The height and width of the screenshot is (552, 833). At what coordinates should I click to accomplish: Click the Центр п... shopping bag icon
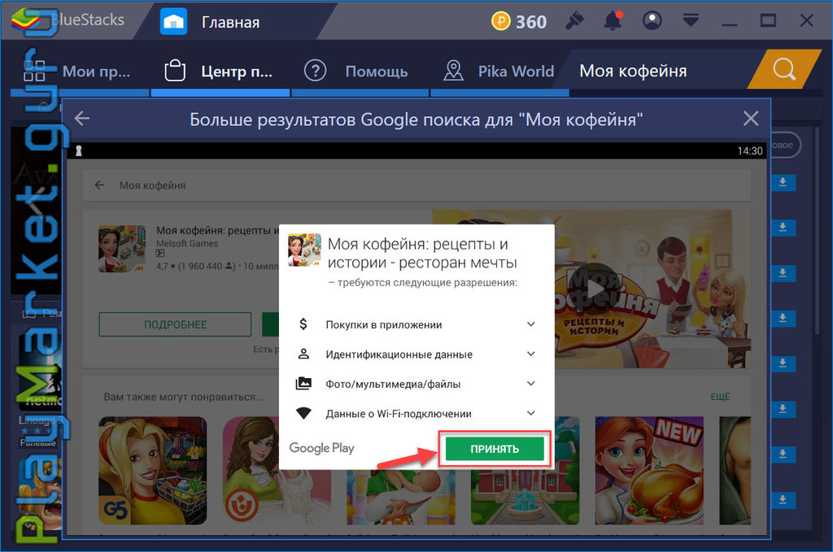pyautogui.click(x=175, y=71)
